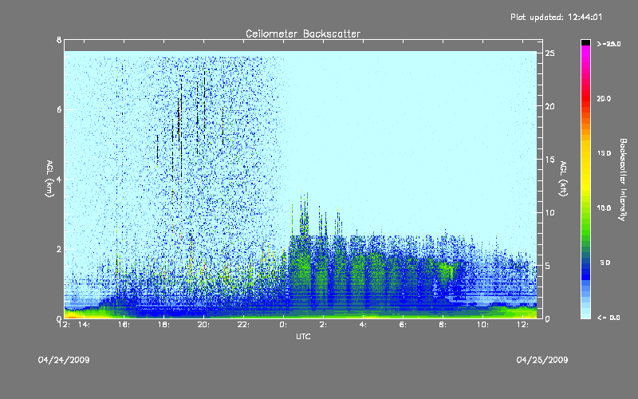The image size is (638, 399).
Task: Click the "<= 0.0" colorbar minimum label
Action: tap(608, 318)
